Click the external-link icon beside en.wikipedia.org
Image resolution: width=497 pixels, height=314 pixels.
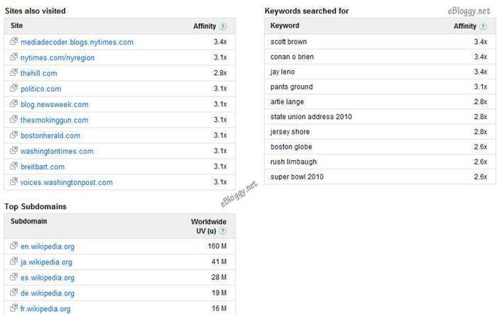(13, 245)
